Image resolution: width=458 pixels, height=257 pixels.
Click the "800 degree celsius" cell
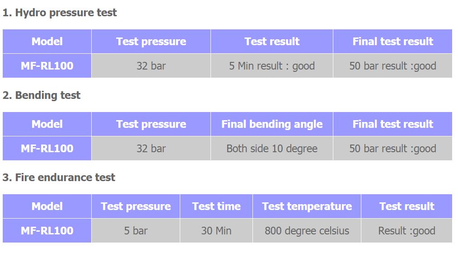pyautogui.click(x=307, y=231)
